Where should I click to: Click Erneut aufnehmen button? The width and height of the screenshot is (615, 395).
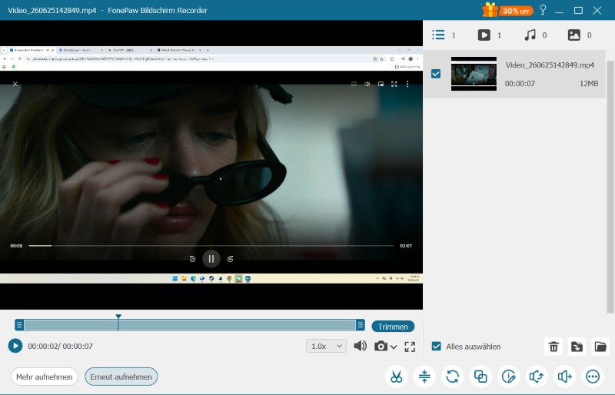[121, 377]
